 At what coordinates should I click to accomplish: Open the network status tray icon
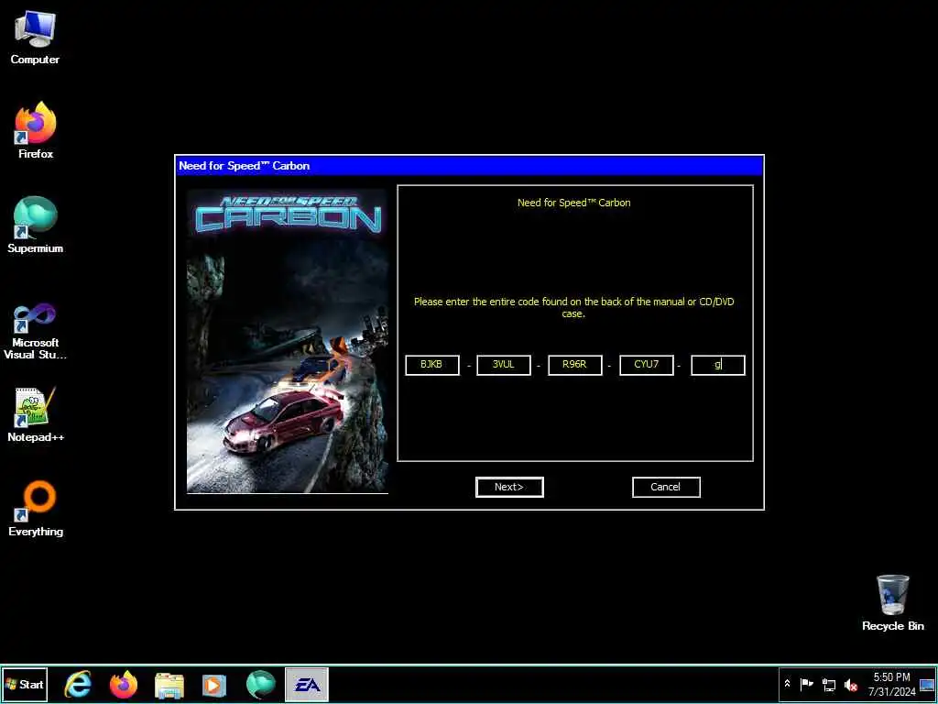pos(828,684)
